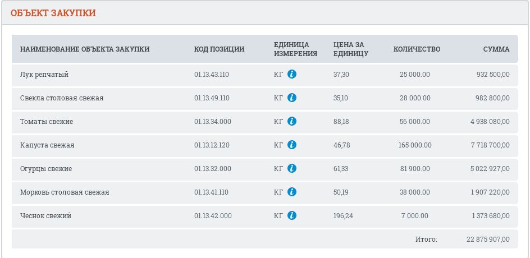Select position code 01.13.43.110
Image resolution: width=530 pixels, height=258 pixels.
pos(212,74)
